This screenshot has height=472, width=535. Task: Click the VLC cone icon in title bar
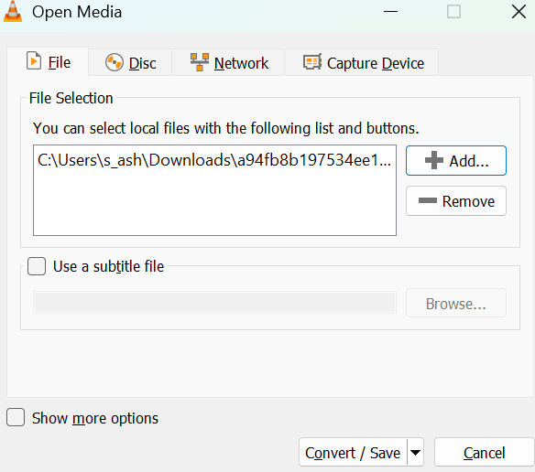[x=13, y=11]
